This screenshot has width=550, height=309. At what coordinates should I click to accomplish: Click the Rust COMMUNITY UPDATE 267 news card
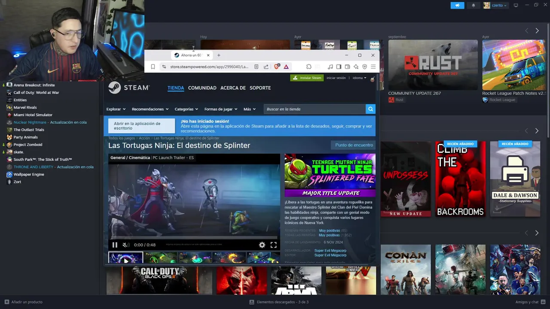coord(433,65)
